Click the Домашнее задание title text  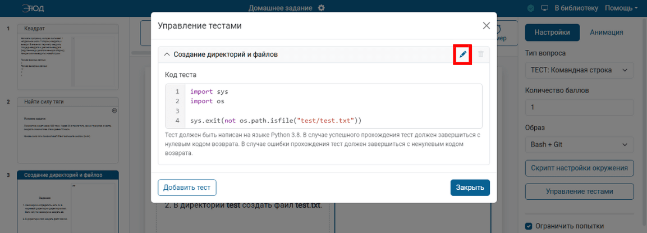pyautogui.click(x=281, y=8)
